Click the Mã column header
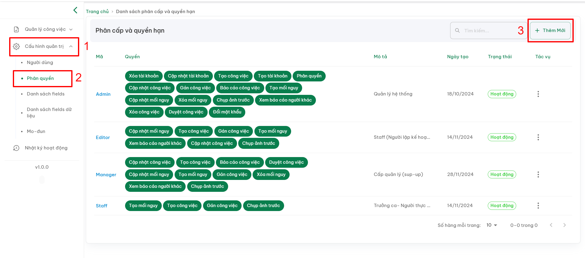 99,57
